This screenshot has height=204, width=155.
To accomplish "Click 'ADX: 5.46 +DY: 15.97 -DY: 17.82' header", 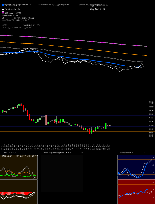I will tap(19, 156).
